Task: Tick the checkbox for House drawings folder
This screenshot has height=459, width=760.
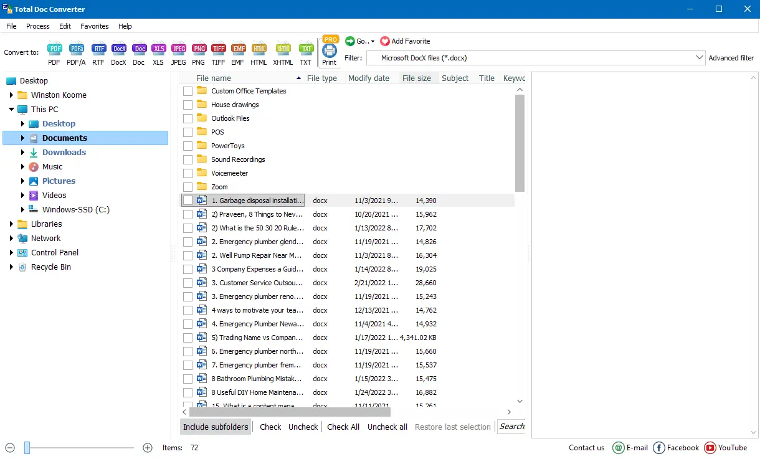Action: [x=188, y=104]
